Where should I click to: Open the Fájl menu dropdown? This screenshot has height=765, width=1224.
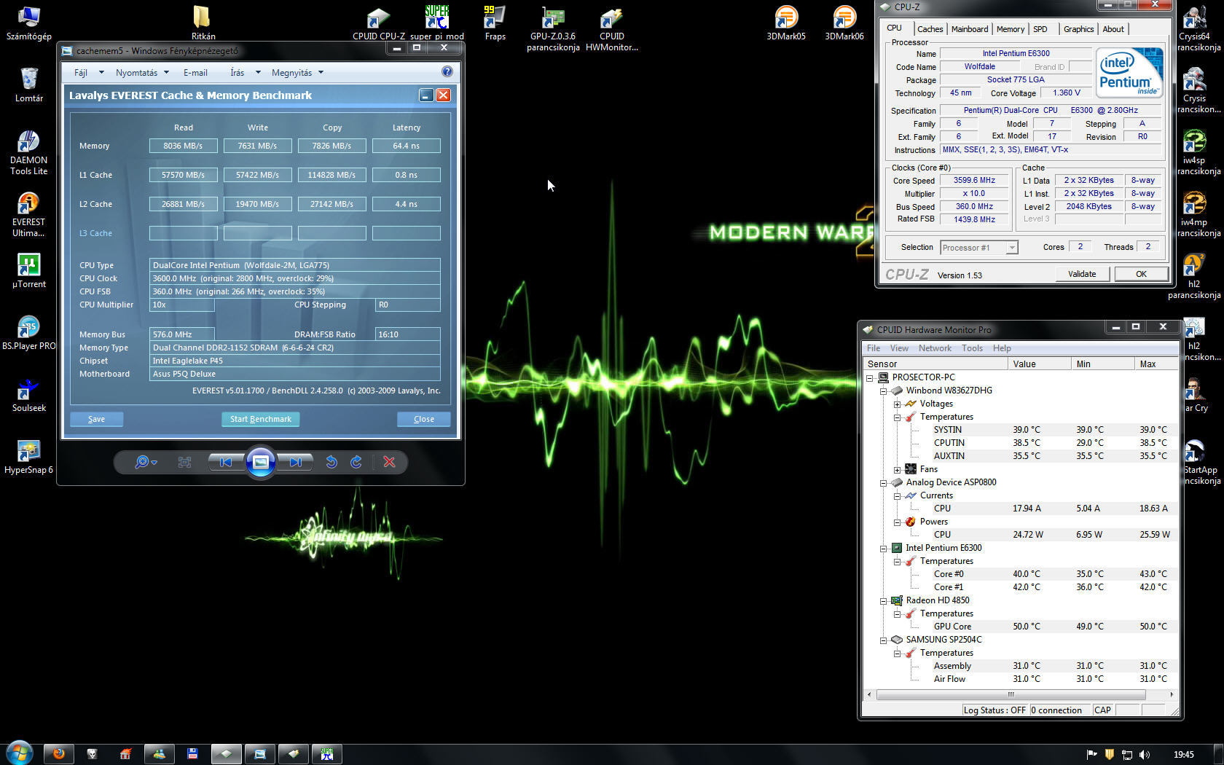(89, 72)
